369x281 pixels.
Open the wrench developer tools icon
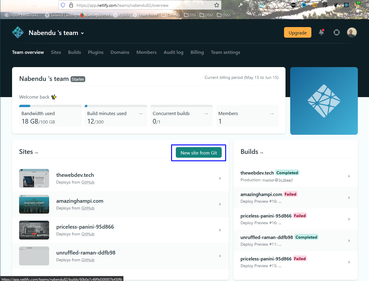(241, 5)
